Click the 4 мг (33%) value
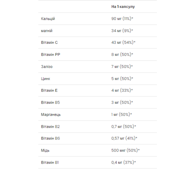This screenshot has height=170, width=189. point(122,90)
